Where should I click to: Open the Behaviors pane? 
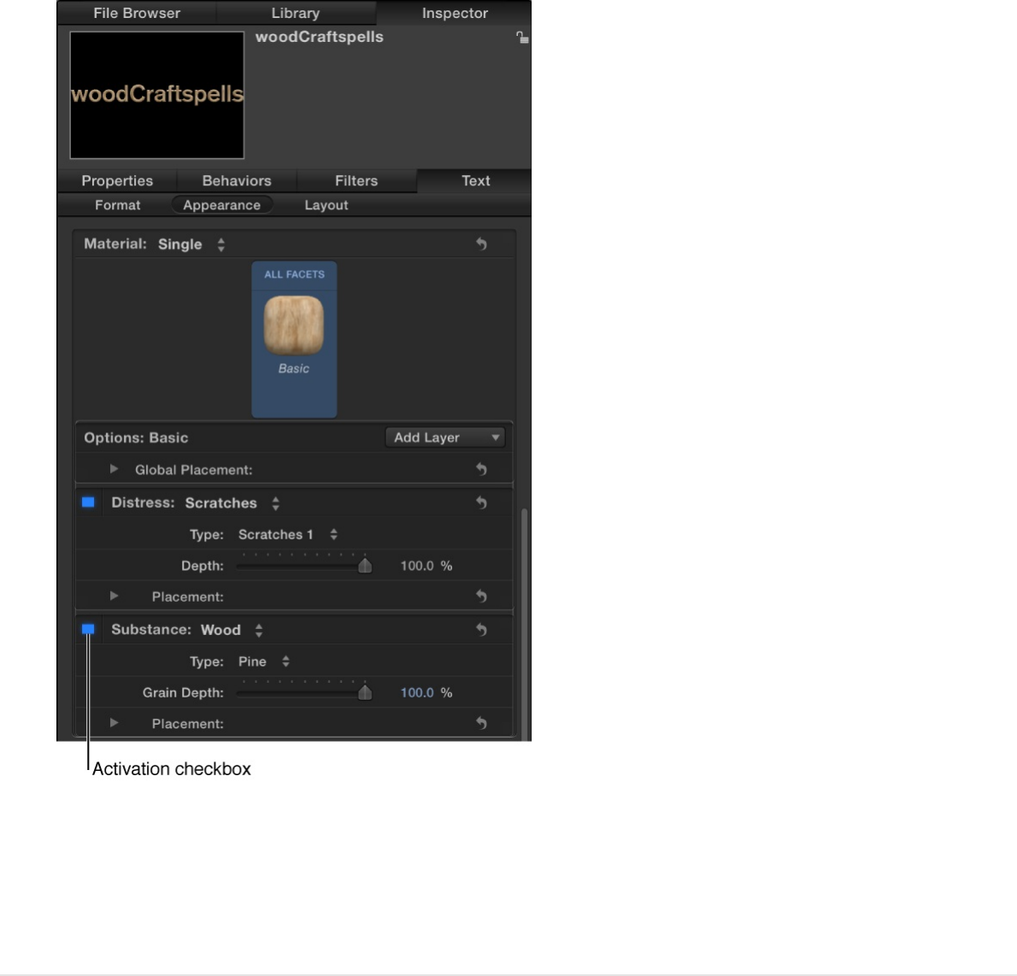click(237, 181)
